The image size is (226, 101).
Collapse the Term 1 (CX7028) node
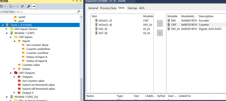point(3,25)
